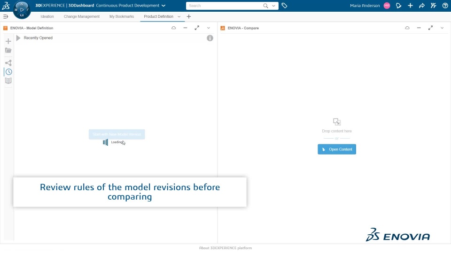Image resolution: width=451 pixels, height=253 pixels.
Task: Toggle the dashboard side menu icon
Action: click(6, 17)
